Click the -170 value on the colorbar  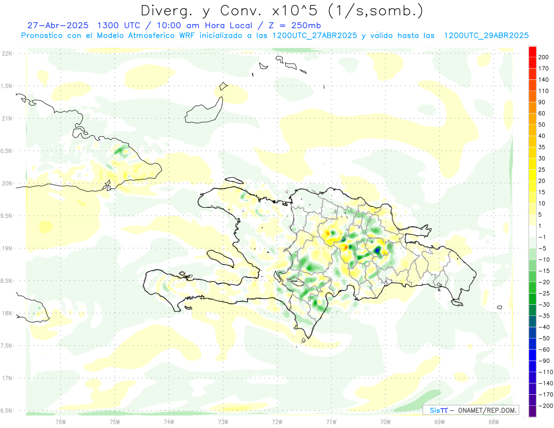pos(545,395)
